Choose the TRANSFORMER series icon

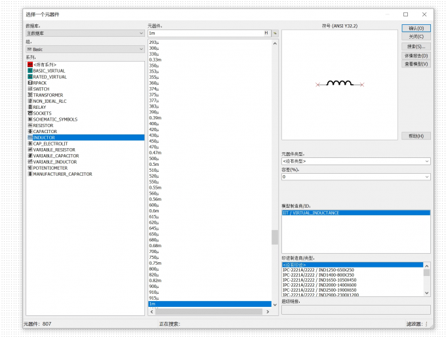(x=30, y=94)
